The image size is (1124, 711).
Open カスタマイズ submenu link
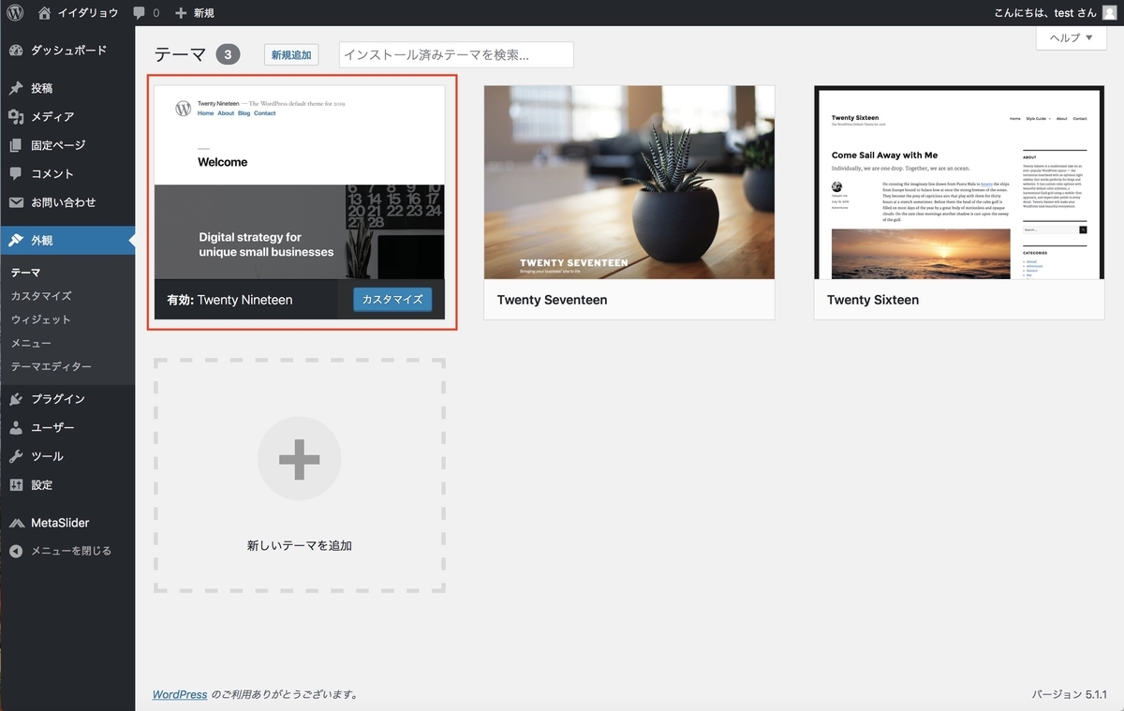tap(41, 296)
